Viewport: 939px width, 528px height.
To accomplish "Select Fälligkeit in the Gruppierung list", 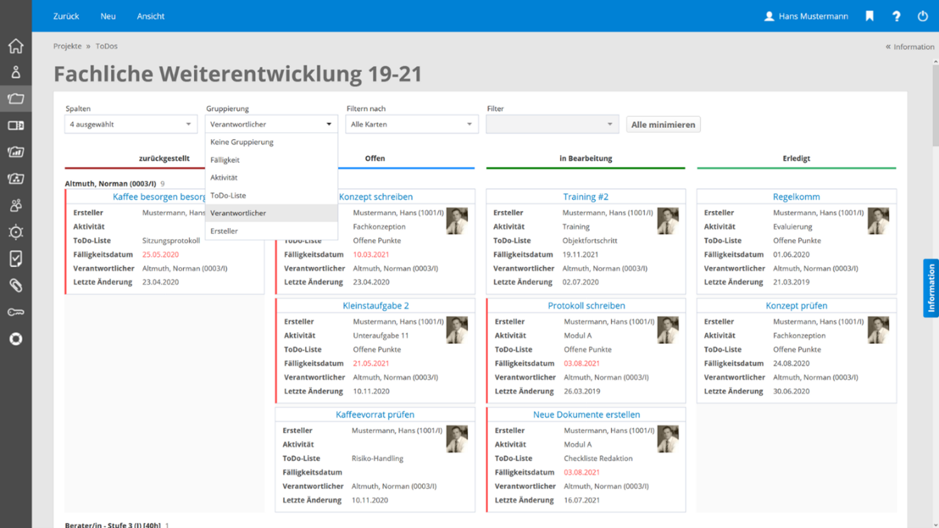I will pos(225,160).
